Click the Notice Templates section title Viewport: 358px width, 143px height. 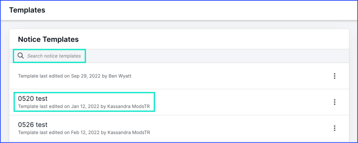pos(48,39)
